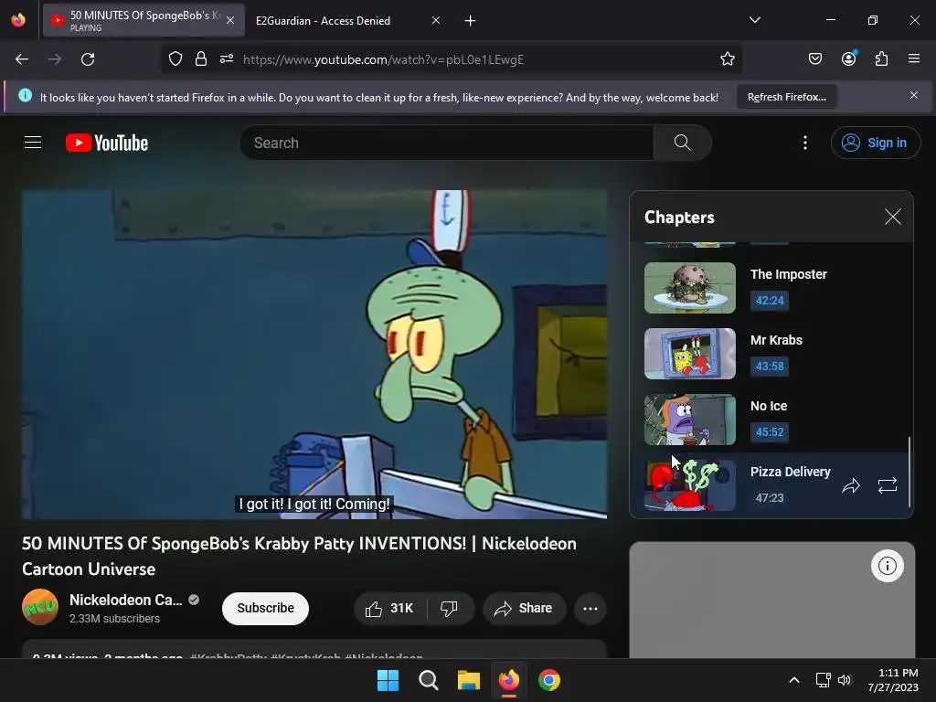Click the 45:52 timestamp
The width and height of the screenshot is (936, 702).
pyautogui.click(x=770, y=431)
